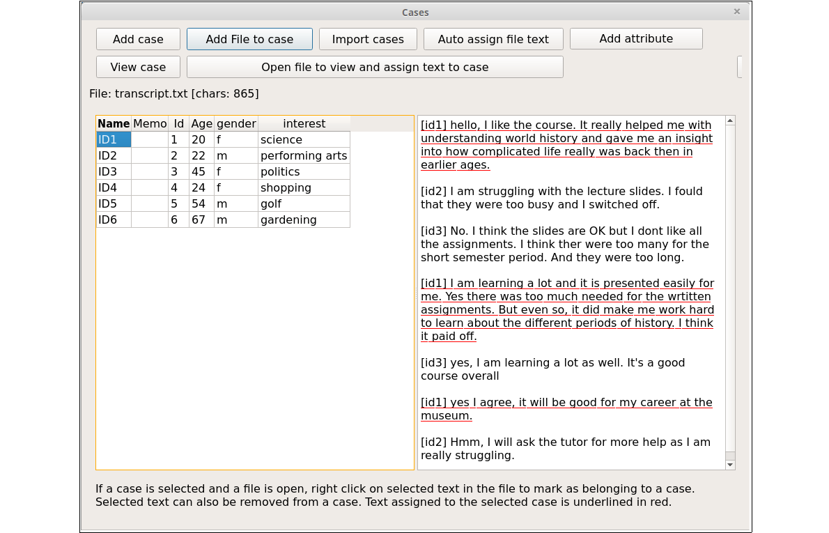The width and height of the screenshot is (829, 533).
Task: Run Auto assign file text
Action: coord(493,39)
